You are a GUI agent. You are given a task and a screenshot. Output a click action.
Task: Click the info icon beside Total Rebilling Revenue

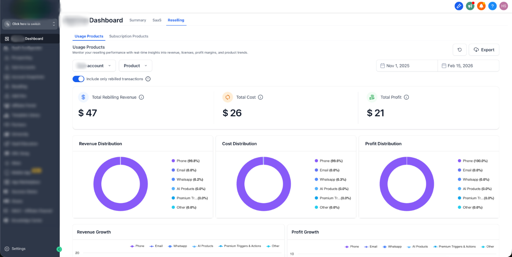141,97
